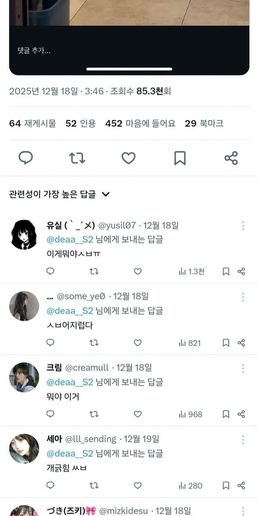This screenshot has width=258, height=516.
Task: Open more options for 유실 reply
Action: tap(243, 226)
